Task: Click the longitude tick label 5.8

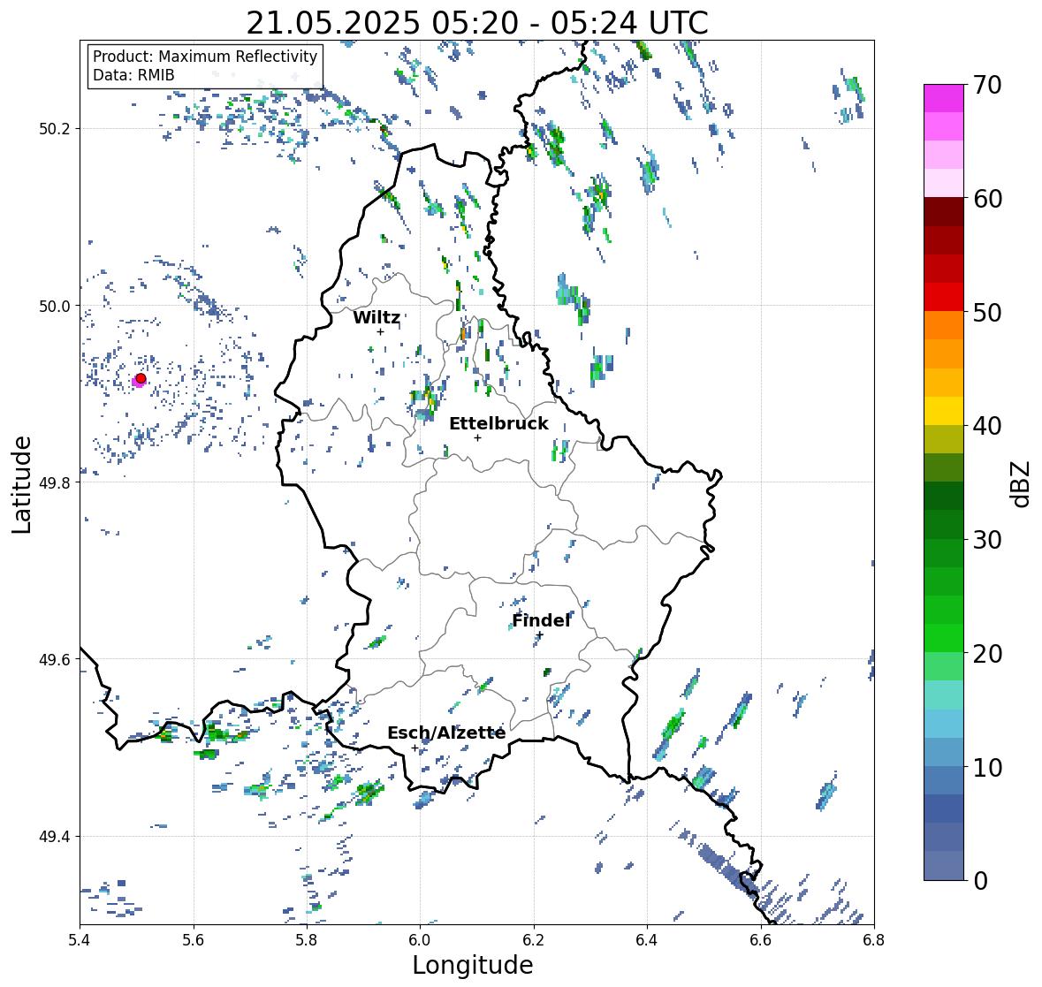Action: pyautogui.click(x=307, y=939)
